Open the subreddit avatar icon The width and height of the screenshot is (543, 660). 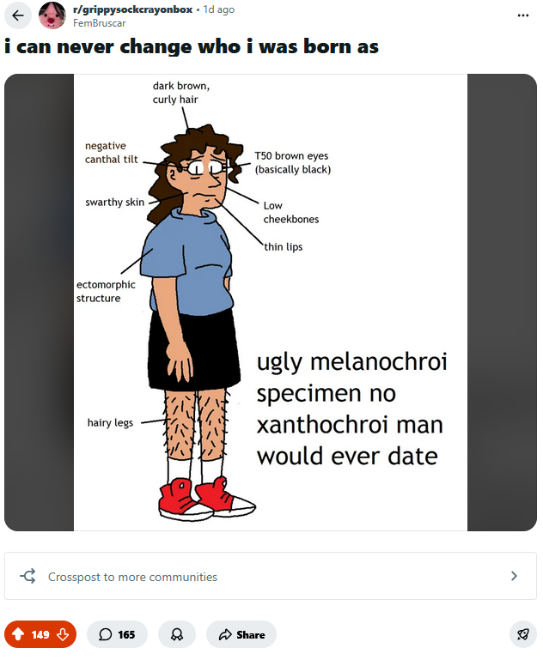click(x=52, y=15)
